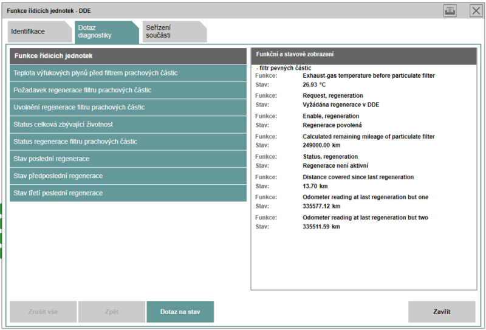Switch to the Identifikace tab
Image resolution: width=486 pixels, height=330 pixels.
pos(39,32)
